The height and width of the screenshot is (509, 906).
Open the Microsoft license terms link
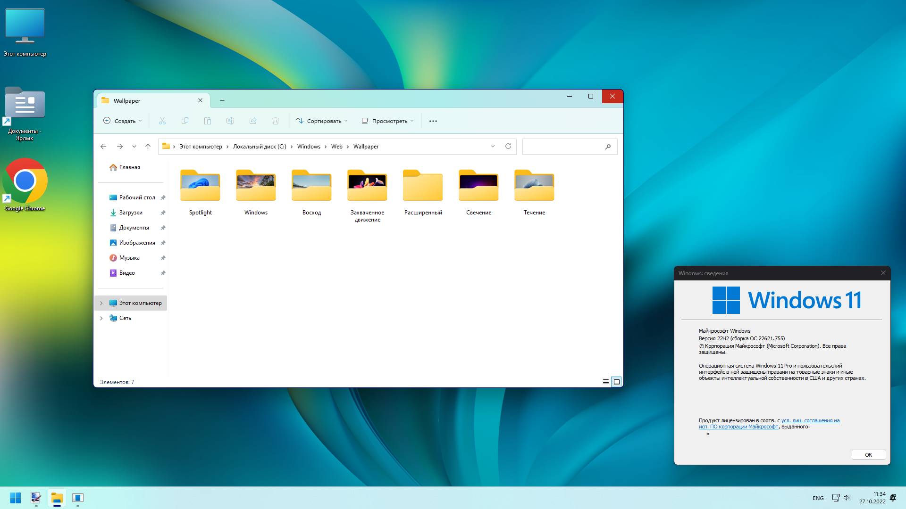coord(810,421)
